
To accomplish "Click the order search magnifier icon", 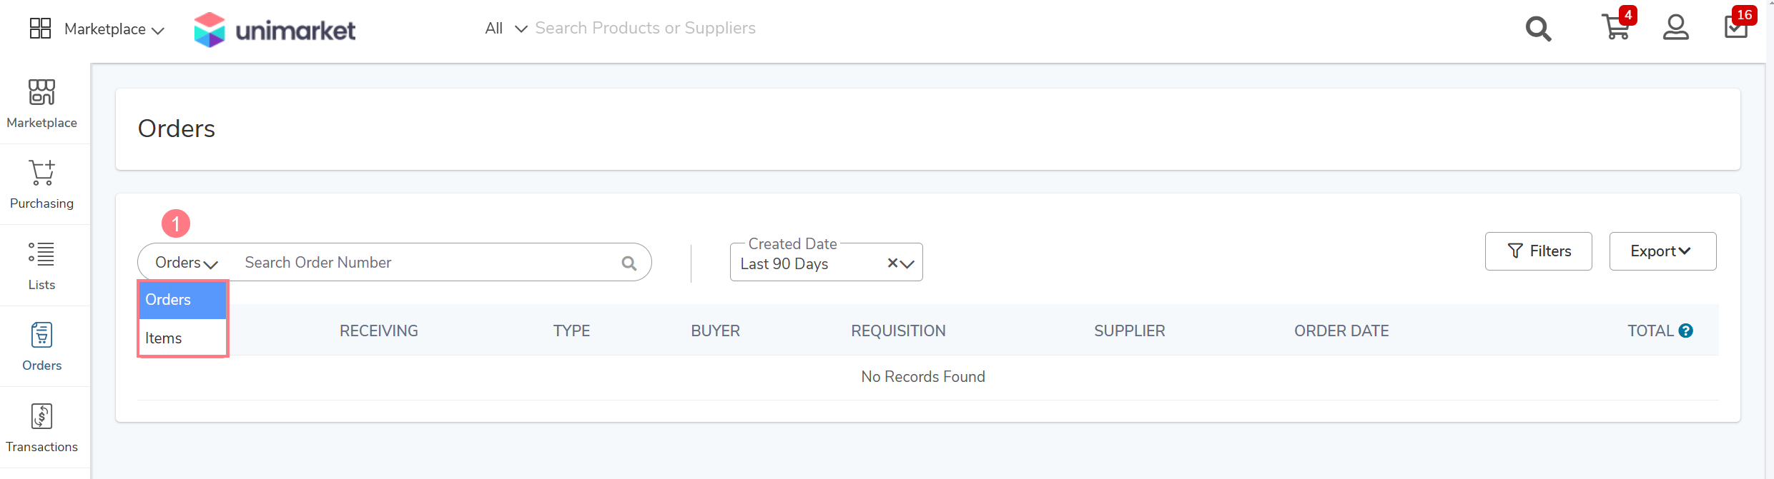I will [x=629, y=263].
